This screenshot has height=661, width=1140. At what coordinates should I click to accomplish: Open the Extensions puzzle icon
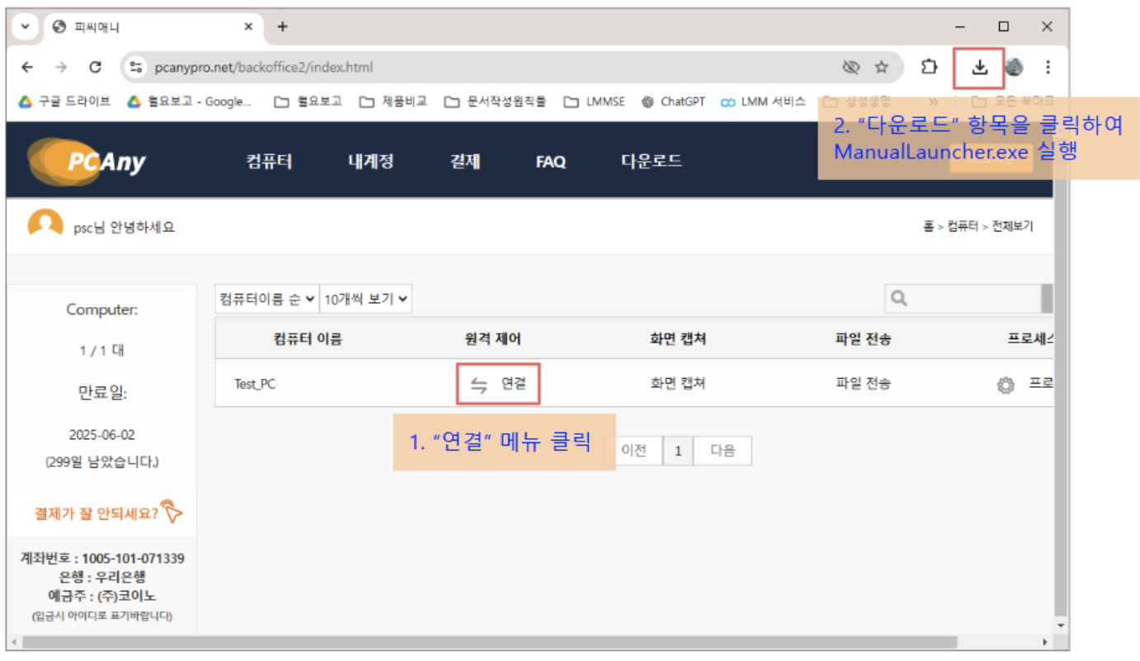(x=930, y=68)
